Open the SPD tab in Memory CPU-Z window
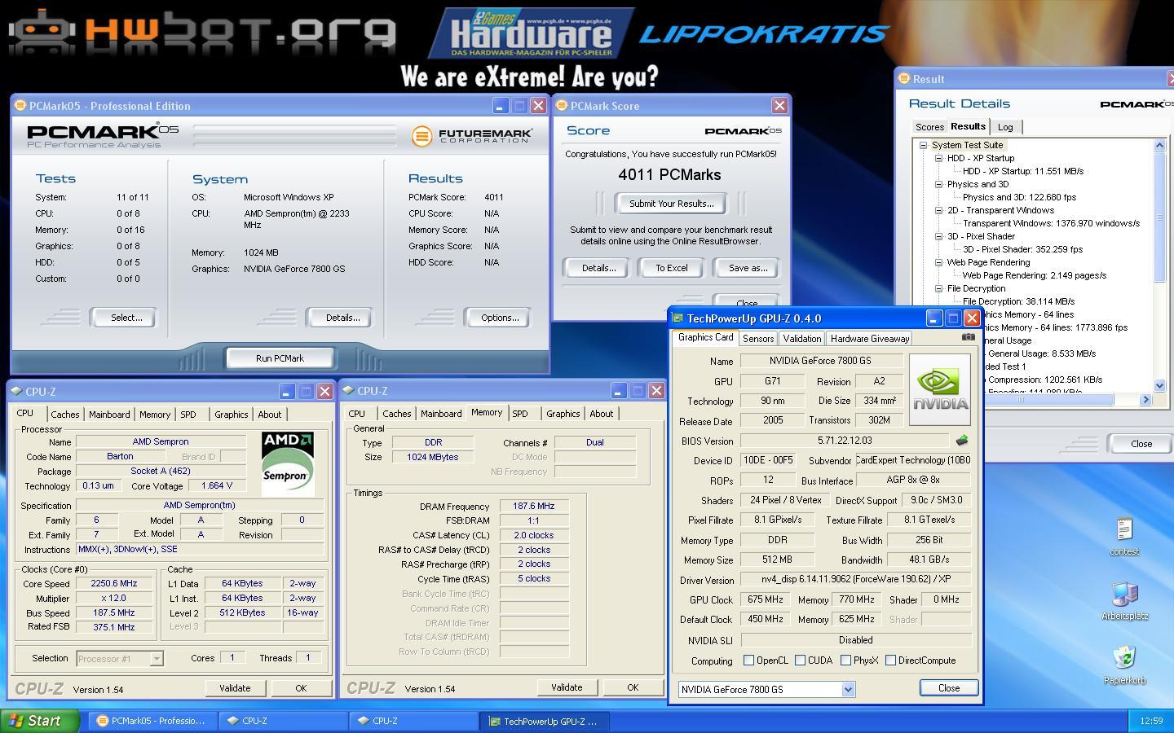Viewport: 1174px width, 733px height. pos(519,414)
